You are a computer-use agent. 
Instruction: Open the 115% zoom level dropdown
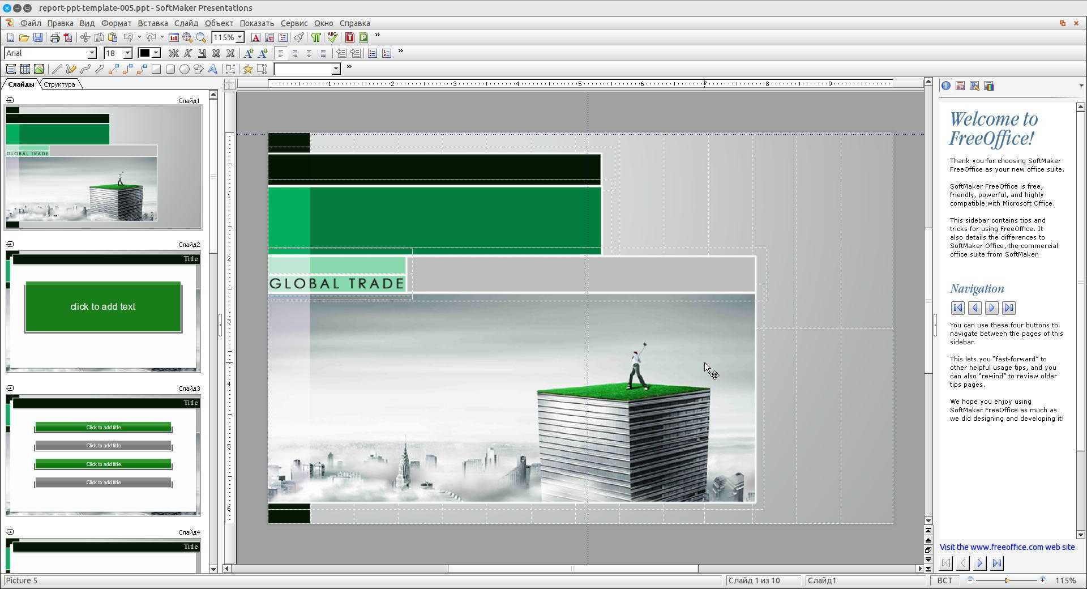click(x=240, y=37)
